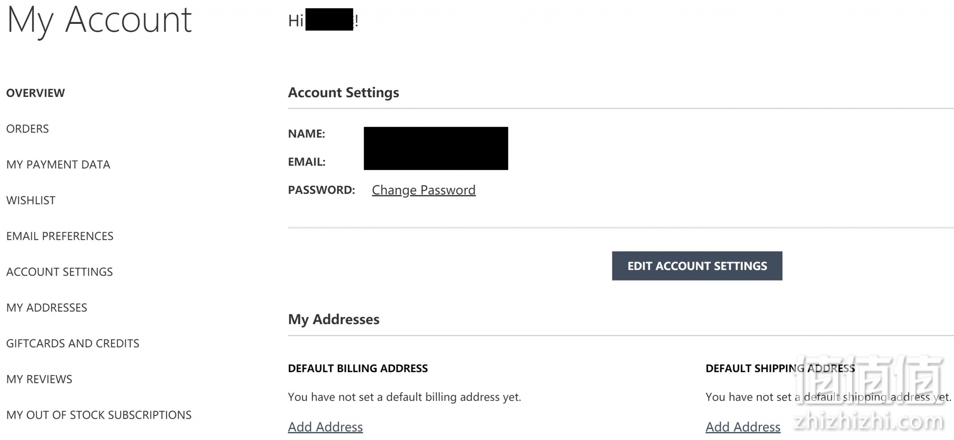This screenshot has width=954, height=440.
Task: Click the Default Shipping Address label
Action: click(780, 368)
